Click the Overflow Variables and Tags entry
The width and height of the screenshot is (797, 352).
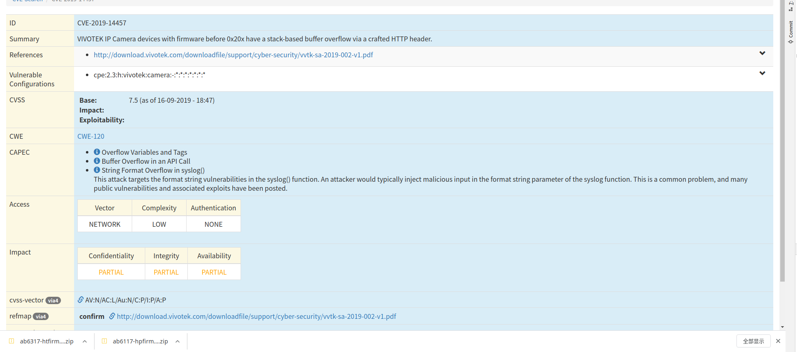tap(144, 152)
